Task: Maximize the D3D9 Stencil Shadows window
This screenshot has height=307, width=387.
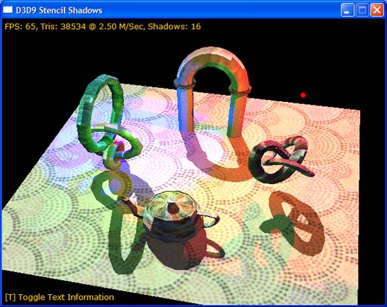Action: (x=362, y=10)
